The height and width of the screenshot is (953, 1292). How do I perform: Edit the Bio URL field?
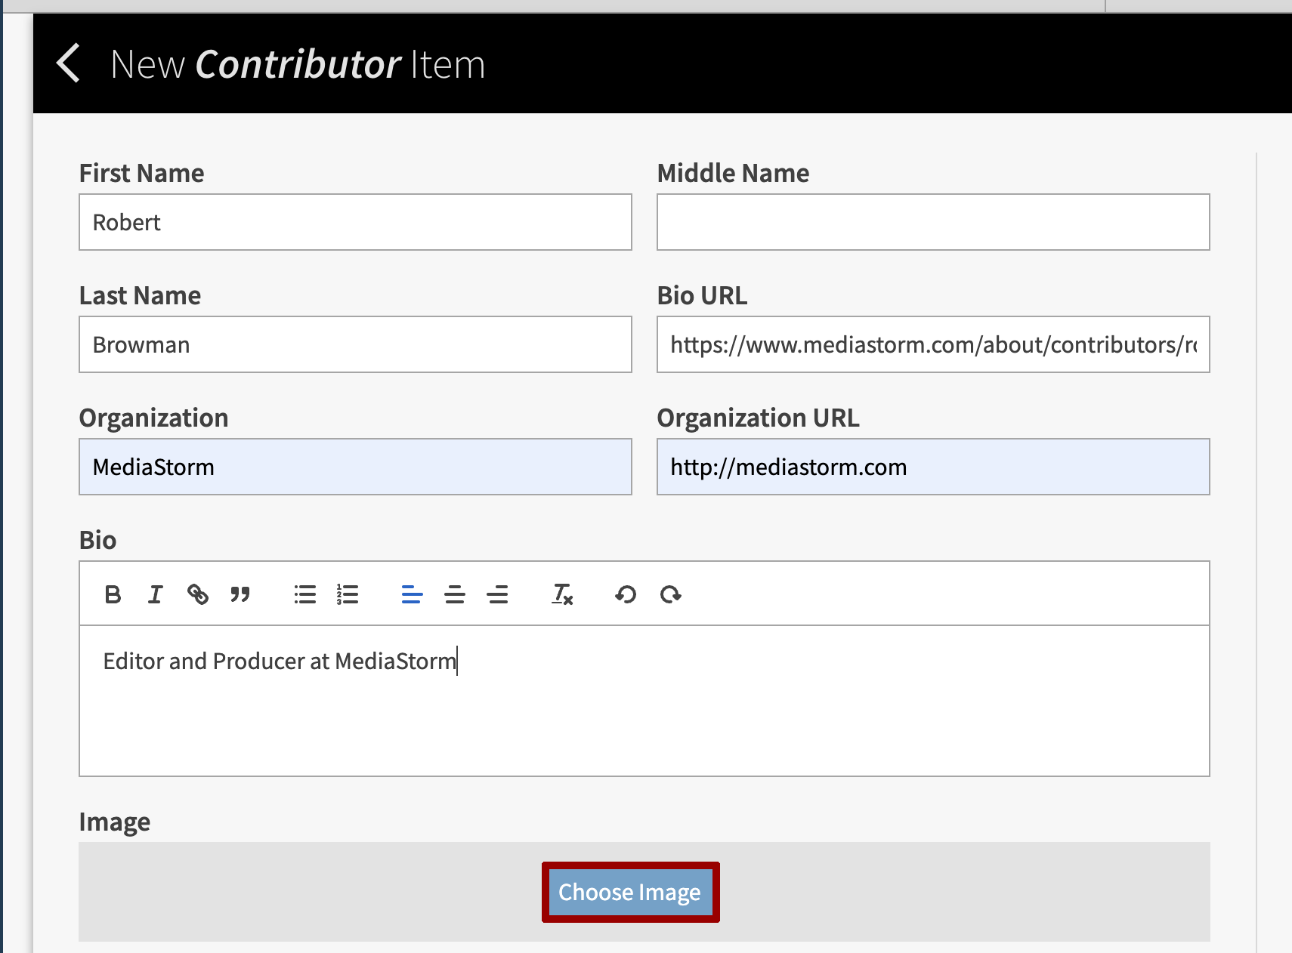pyautogui.click(x=933, y=344)
